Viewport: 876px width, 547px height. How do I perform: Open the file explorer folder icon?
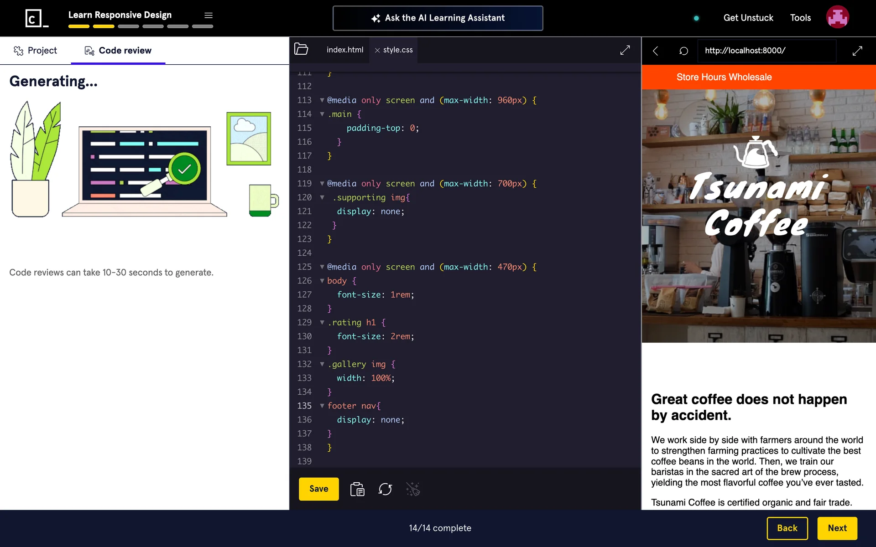[301, 49]
